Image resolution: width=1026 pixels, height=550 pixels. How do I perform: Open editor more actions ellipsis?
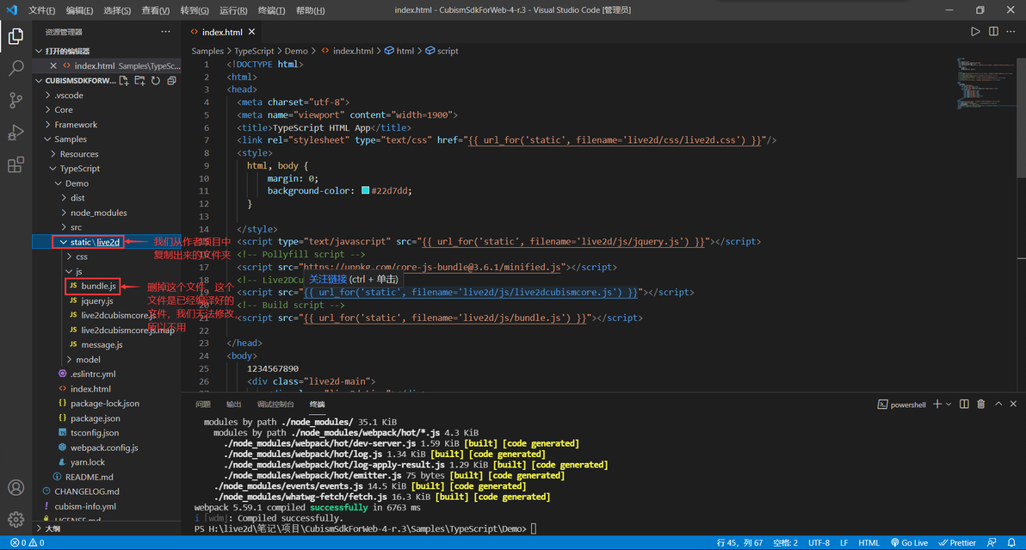click(x=1011, y=31)
